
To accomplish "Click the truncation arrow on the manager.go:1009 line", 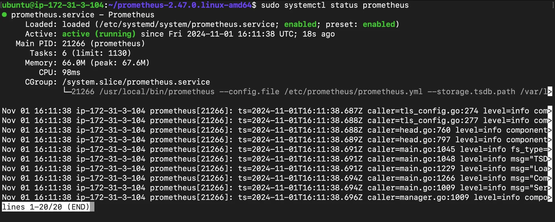I will tap(550, 197).
